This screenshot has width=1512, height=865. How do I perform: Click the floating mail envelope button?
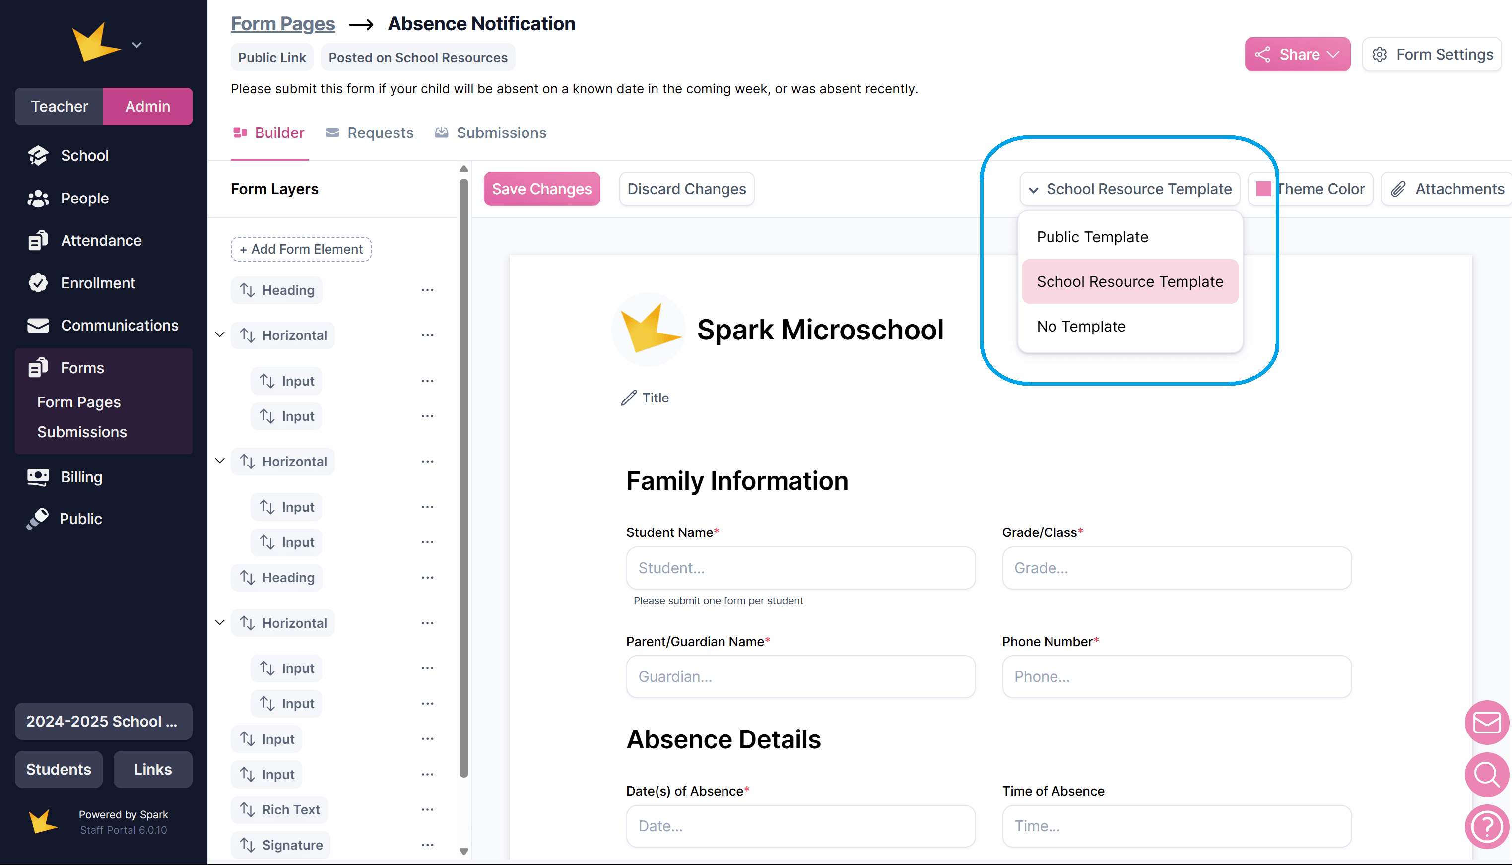(x=1487, y=723)
